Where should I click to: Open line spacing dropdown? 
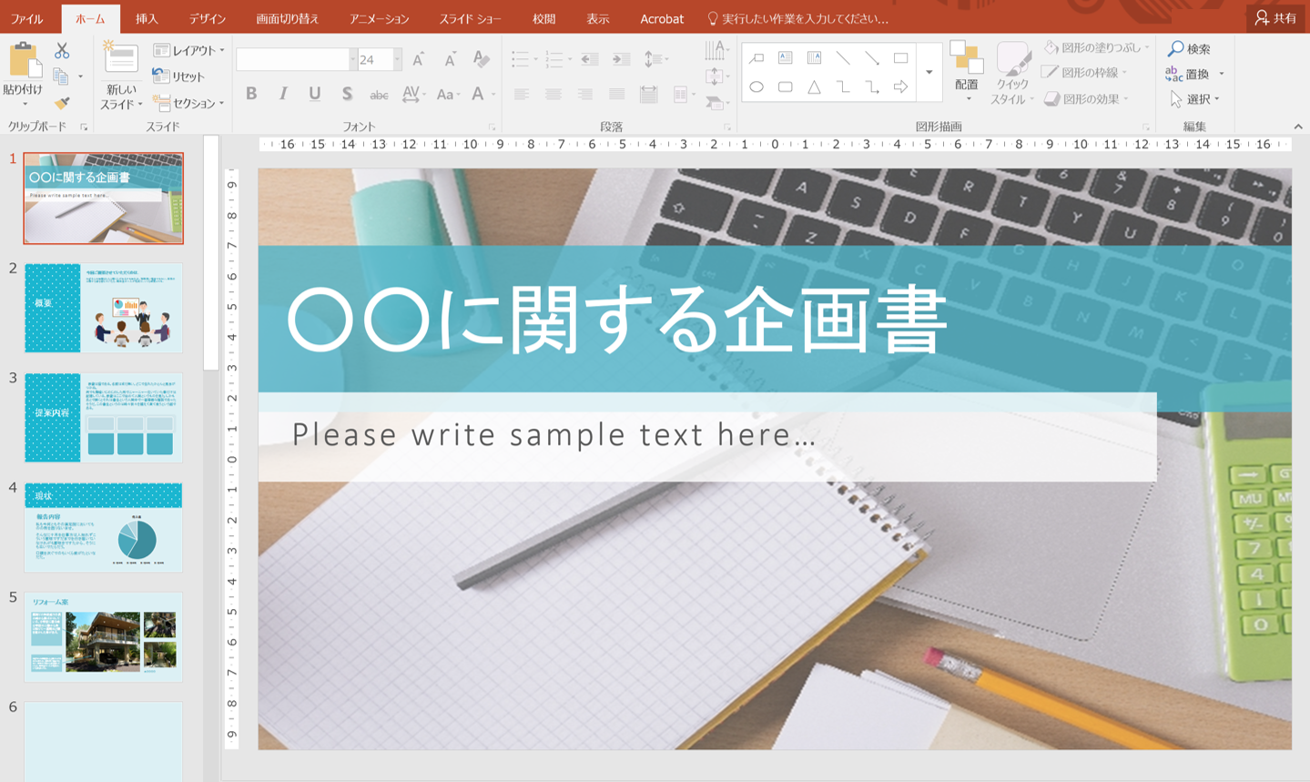pyautogui.click(x=655, y=60)
